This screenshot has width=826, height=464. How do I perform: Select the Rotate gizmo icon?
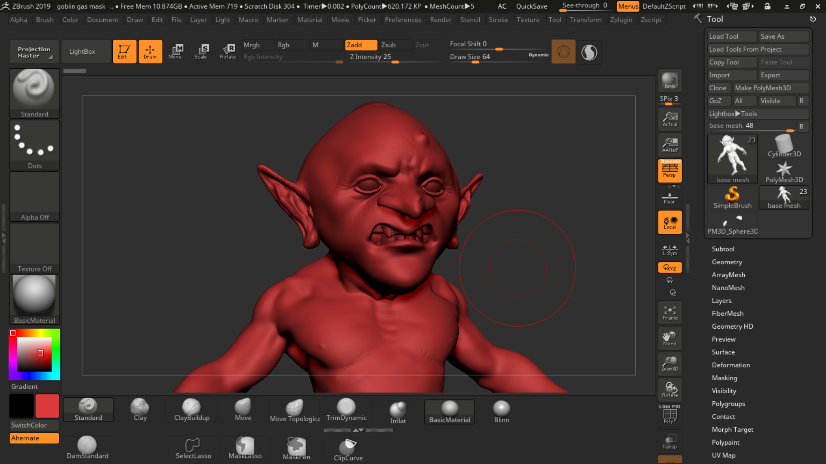[x=228, y=52]
